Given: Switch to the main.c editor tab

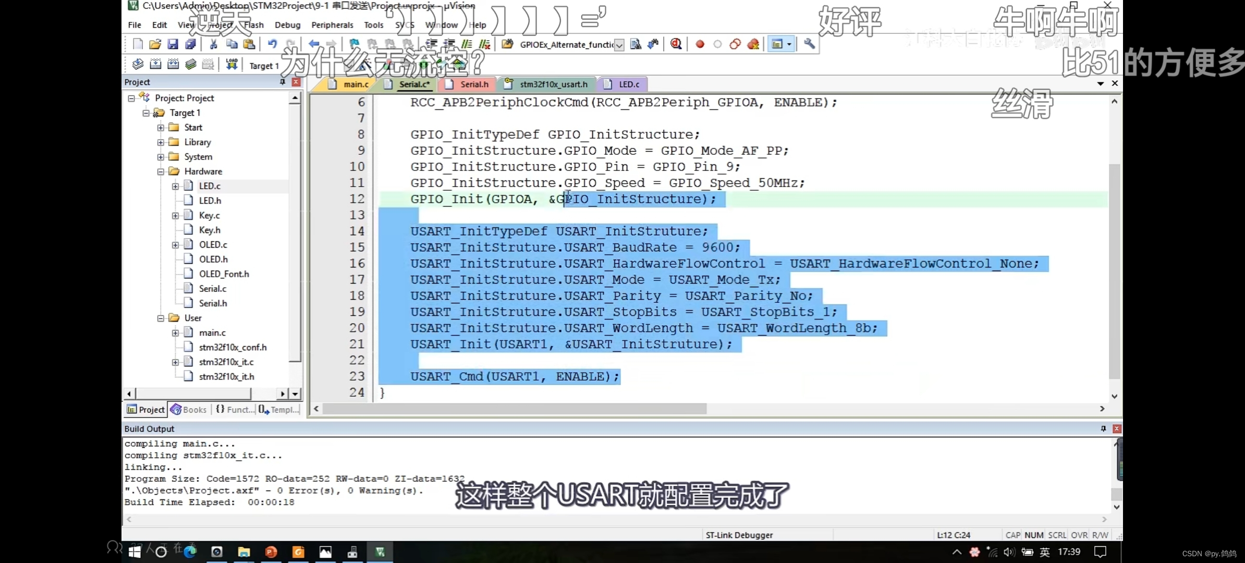Looking at the screenshot, I should pyautogui.click(x=349, y=84).
